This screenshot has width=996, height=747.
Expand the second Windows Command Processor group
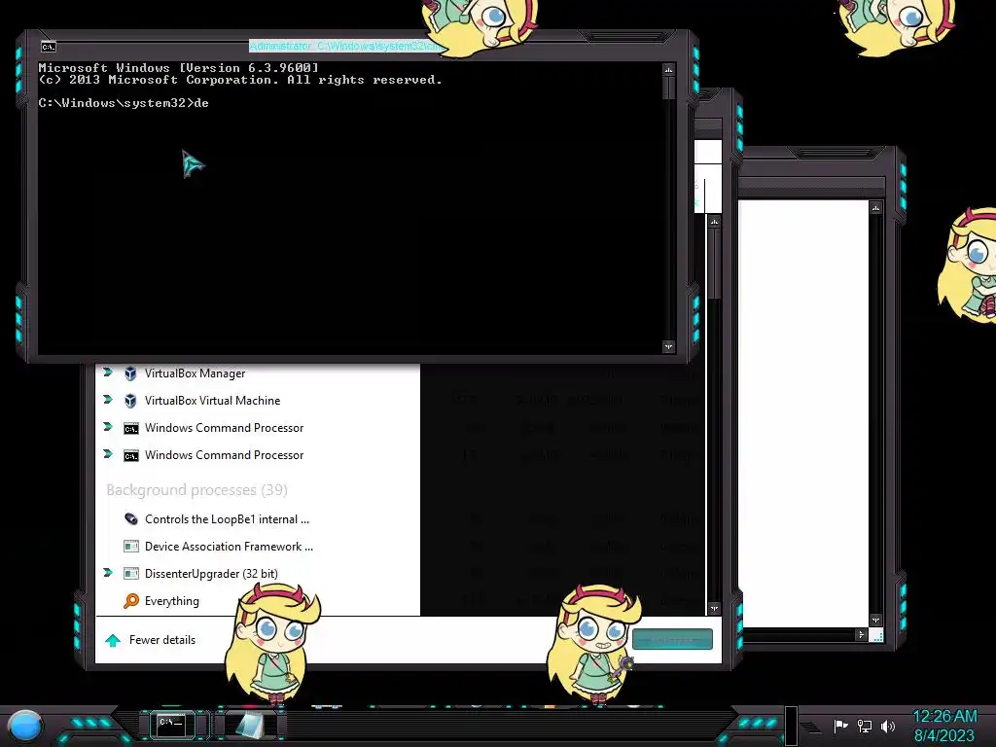(108, 454)
